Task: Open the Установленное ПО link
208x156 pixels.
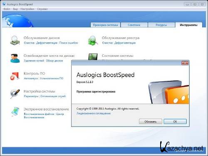Action: point(52,78)
